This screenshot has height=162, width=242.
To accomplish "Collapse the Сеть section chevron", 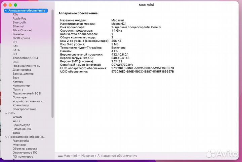I will coord(6,113).
